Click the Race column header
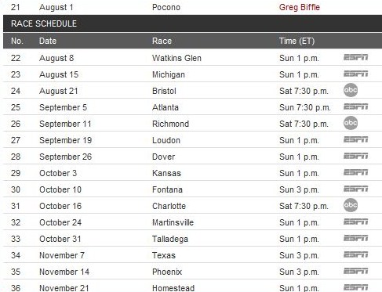Viewport: 382px width, 292px height. pos(162,41)
